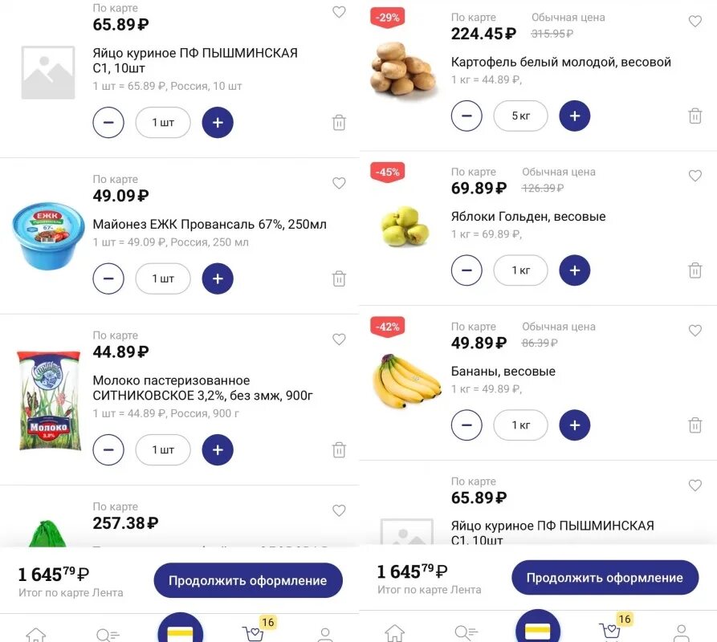Viewport: 717px width, 642px height.
Task: Open the Молоко СИТНИКОВСКОЕ product thumbnail
Action: (x=49, y=400)
